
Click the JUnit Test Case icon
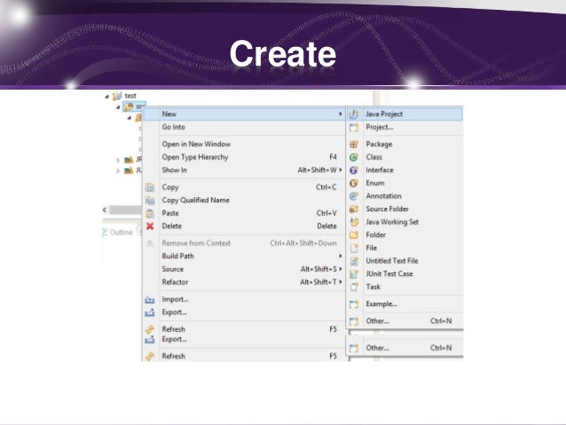tap(354, 274)
